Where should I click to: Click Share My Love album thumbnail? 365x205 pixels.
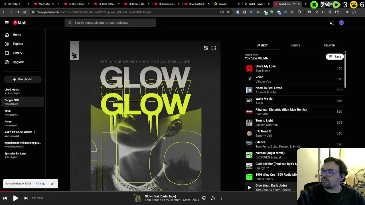250,68
